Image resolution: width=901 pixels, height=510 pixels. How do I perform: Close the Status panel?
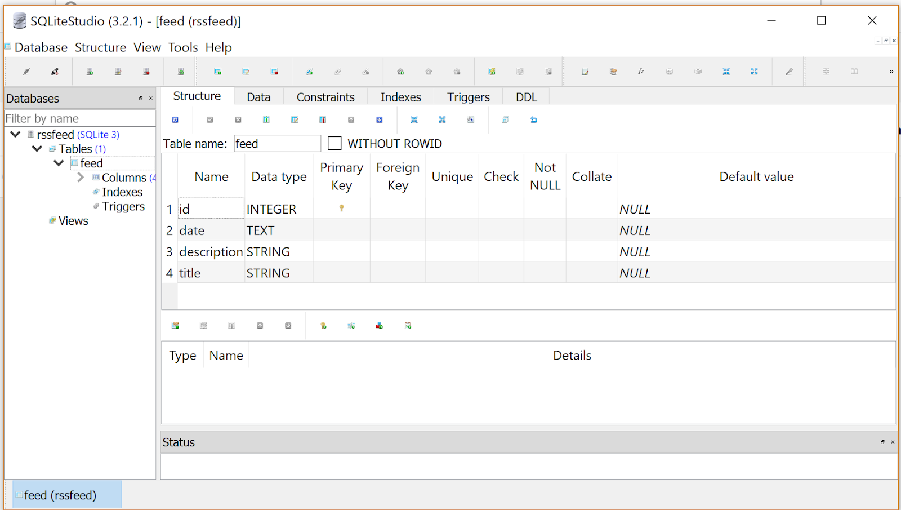click(x=893, y=442)
